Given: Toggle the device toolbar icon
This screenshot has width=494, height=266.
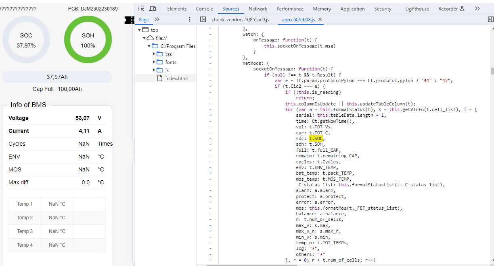Looking at the screenshot, I should tap(153, 8).
